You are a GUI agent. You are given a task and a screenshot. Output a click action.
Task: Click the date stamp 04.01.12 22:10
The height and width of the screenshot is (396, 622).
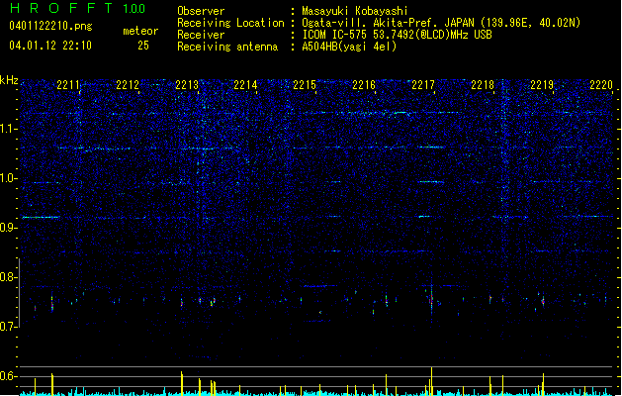(50, 46)
